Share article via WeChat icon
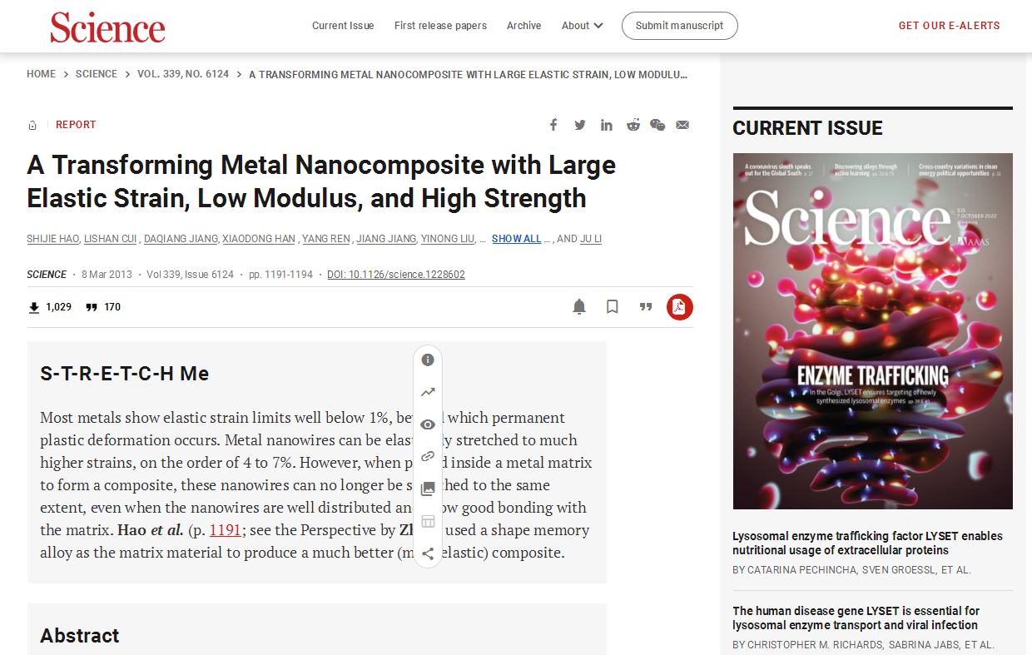1032x655 pixels. (x=657, y=125)
